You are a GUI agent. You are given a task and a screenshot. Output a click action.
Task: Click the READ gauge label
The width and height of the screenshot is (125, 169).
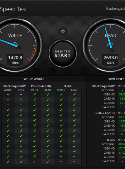point(110,36)
